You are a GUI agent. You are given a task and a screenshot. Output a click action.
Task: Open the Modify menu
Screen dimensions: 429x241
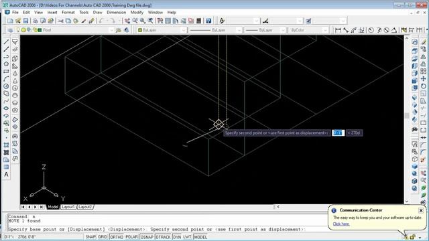point(137,12)
